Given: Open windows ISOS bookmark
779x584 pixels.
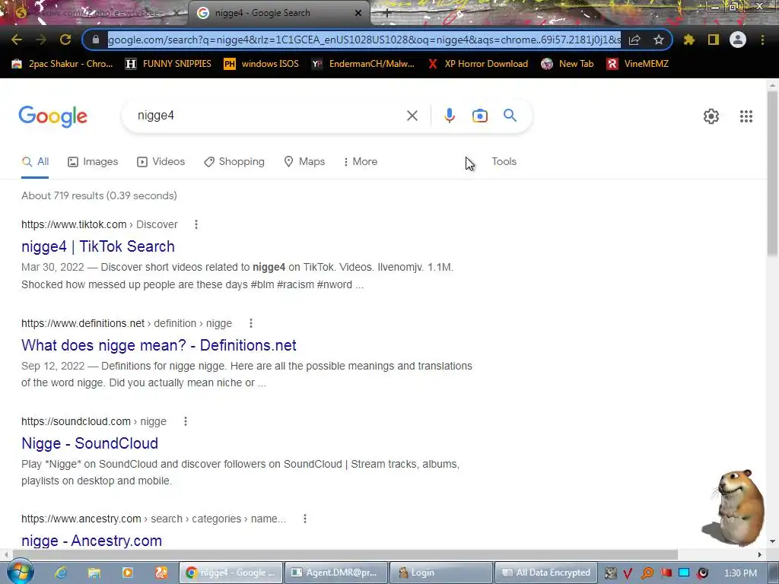Looking at the screenshot, I should [262, 64].
